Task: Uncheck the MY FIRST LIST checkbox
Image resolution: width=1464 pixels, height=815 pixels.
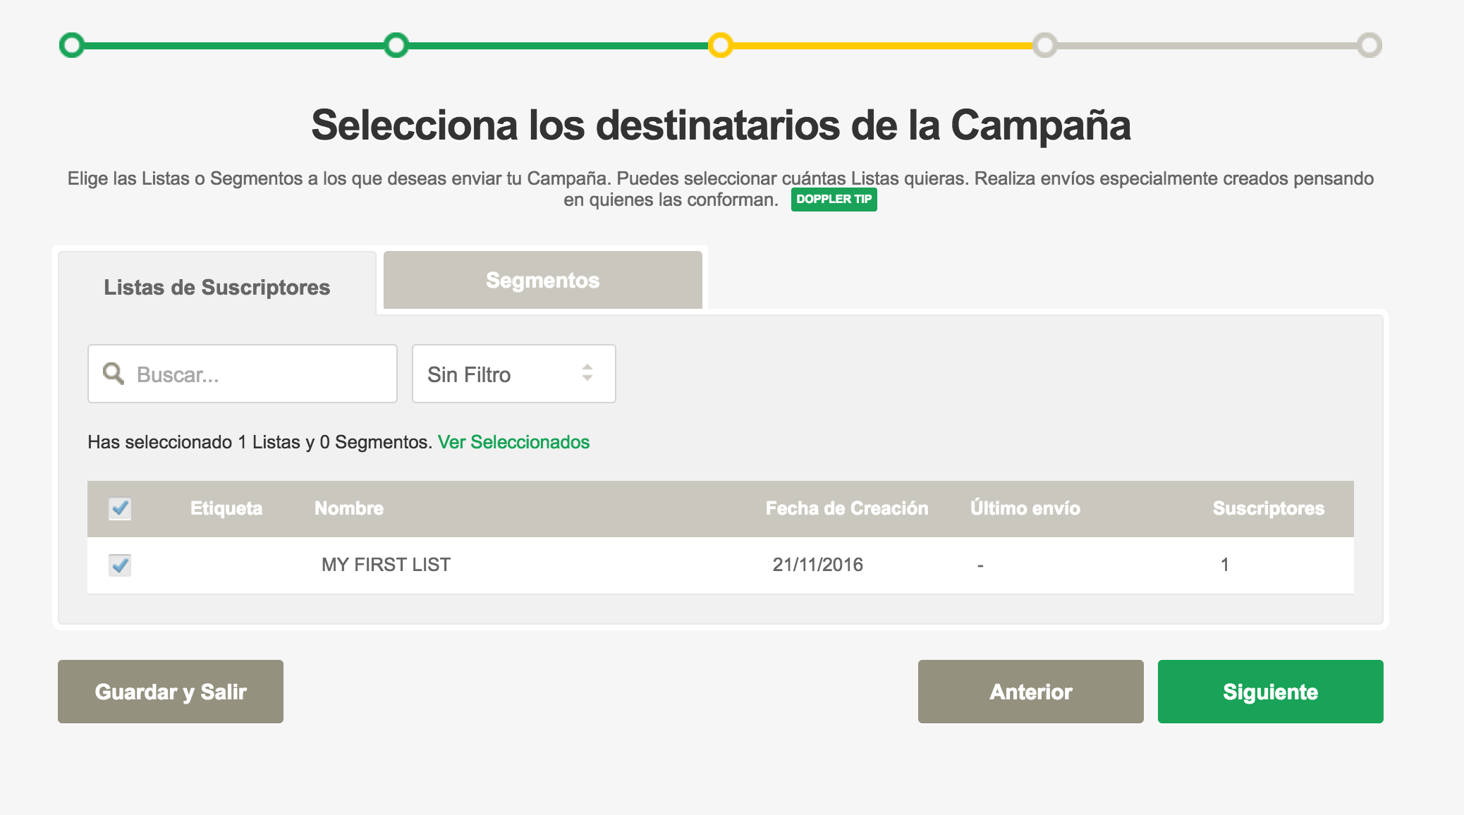Action: click(120, 564)
